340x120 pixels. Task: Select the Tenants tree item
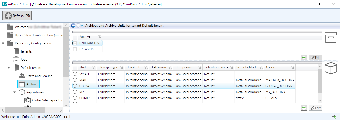pyautogui.click(x=26, y=51)
